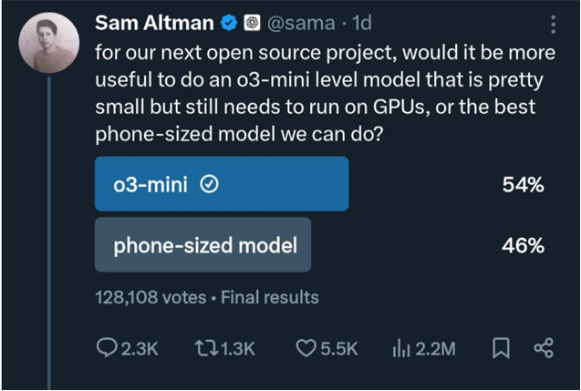Select the o3-mini poll option
Viewport: 581px width, 391px height.
[x=222, y=184]
